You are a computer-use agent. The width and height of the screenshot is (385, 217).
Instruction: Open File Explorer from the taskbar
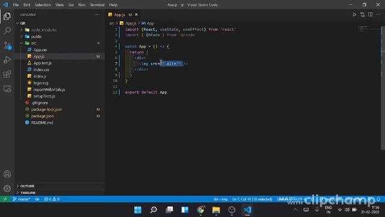tap(216, 210)
